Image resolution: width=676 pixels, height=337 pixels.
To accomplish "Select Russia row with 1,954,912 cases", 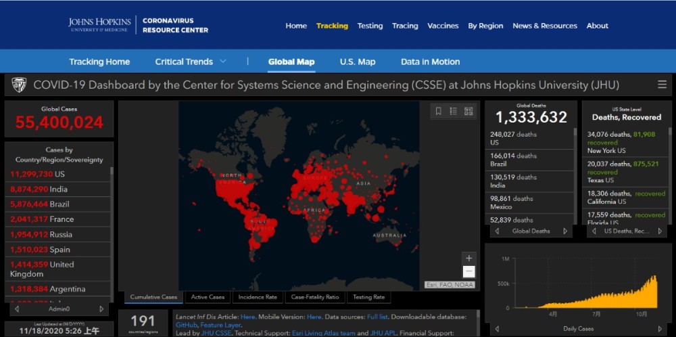I will 59,234.
